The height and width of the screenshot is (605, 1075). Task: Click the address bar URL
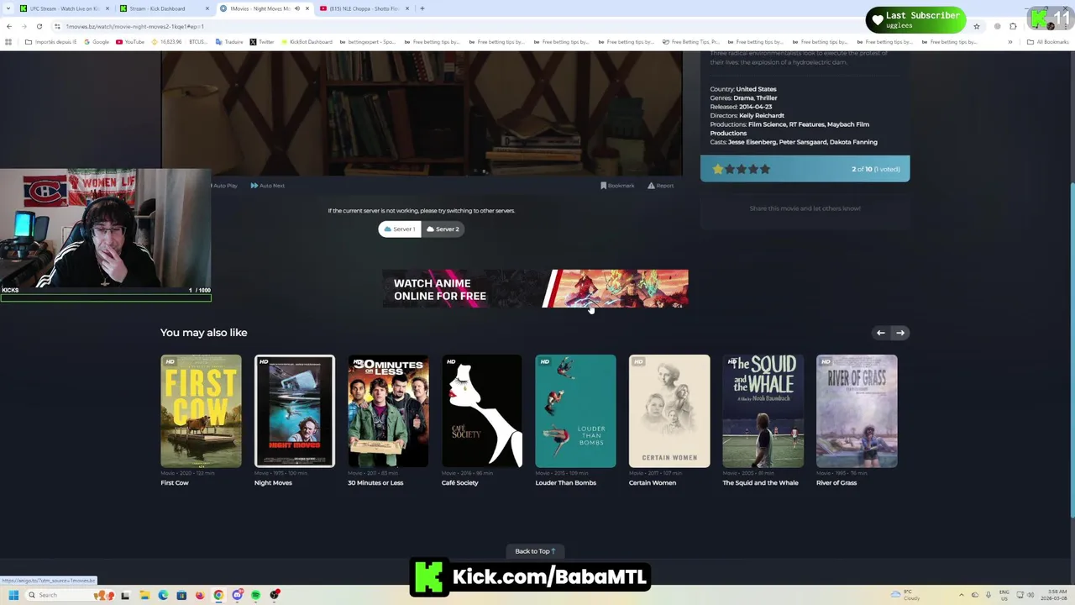coord(134,26)
